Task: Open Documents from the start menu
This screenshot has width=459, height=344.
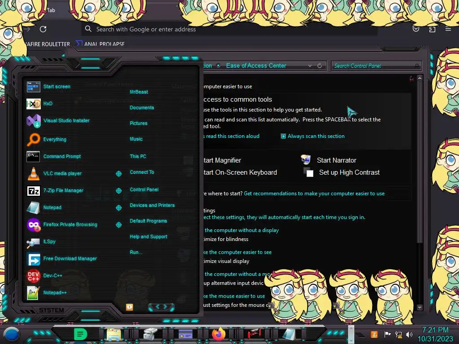Action: tap(142, 107)
